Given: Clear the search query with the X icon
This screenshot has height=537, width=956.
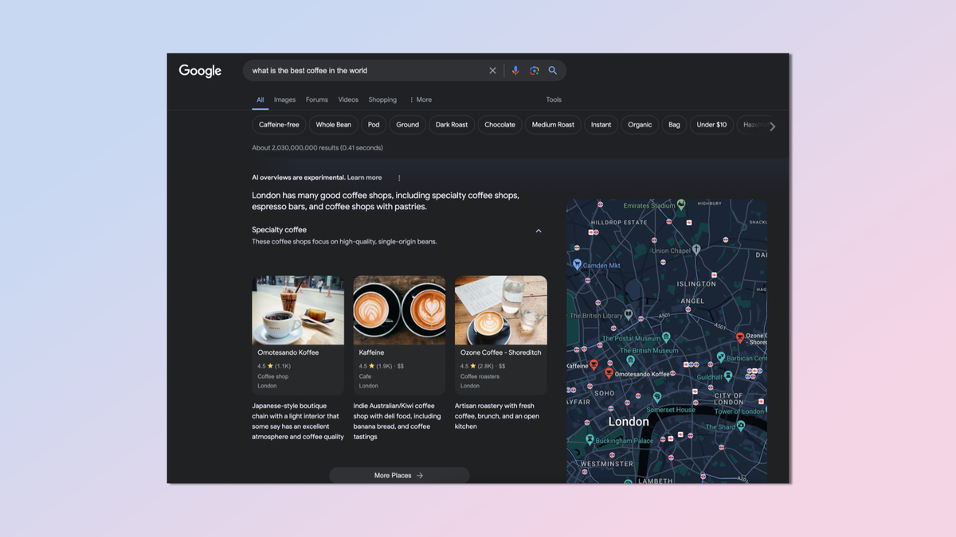Looking at the screenshot, I should (x=492, y=70).
